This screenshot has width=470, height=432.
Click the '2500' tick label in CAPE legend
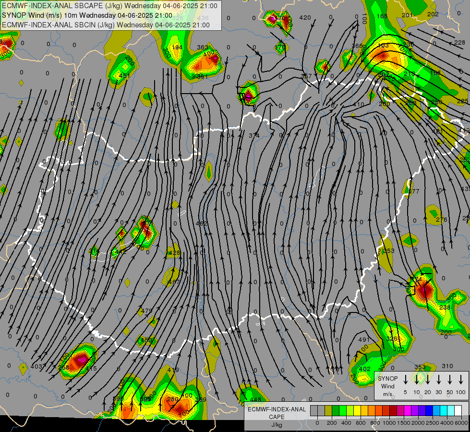tap(432, 423)
